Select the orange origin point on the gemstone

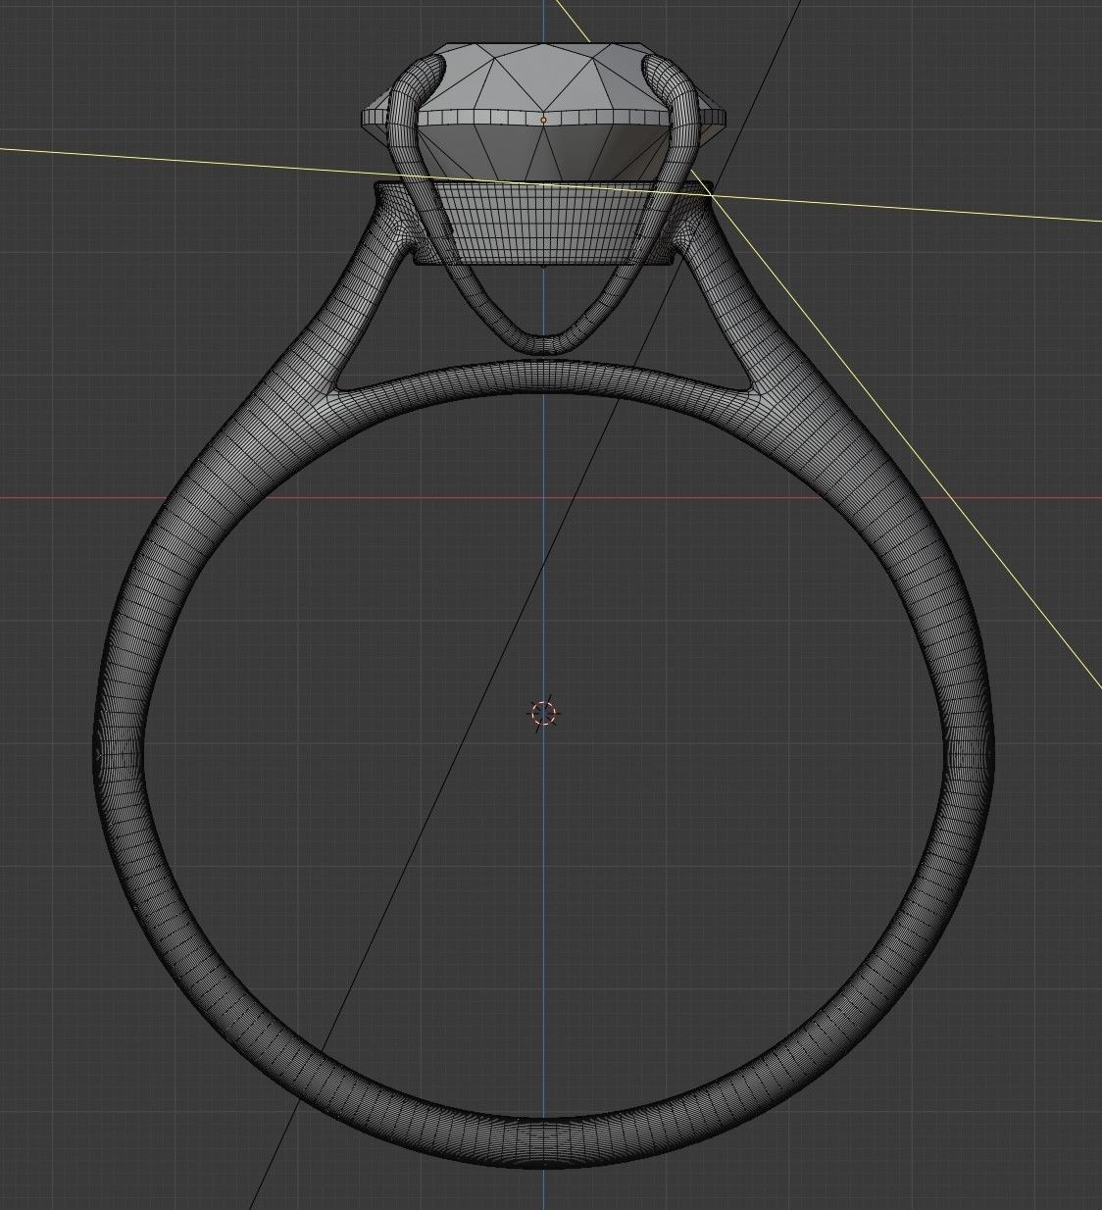pos(543,120)
